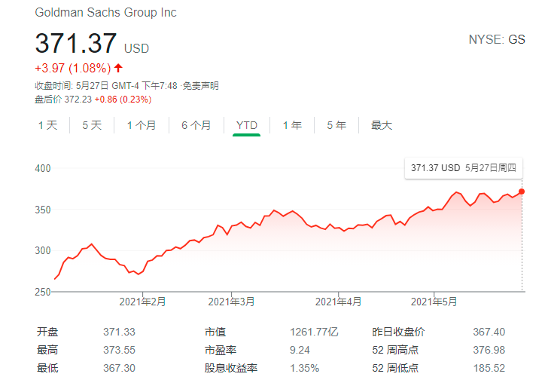Click the 开盘 label

[47, 332]
